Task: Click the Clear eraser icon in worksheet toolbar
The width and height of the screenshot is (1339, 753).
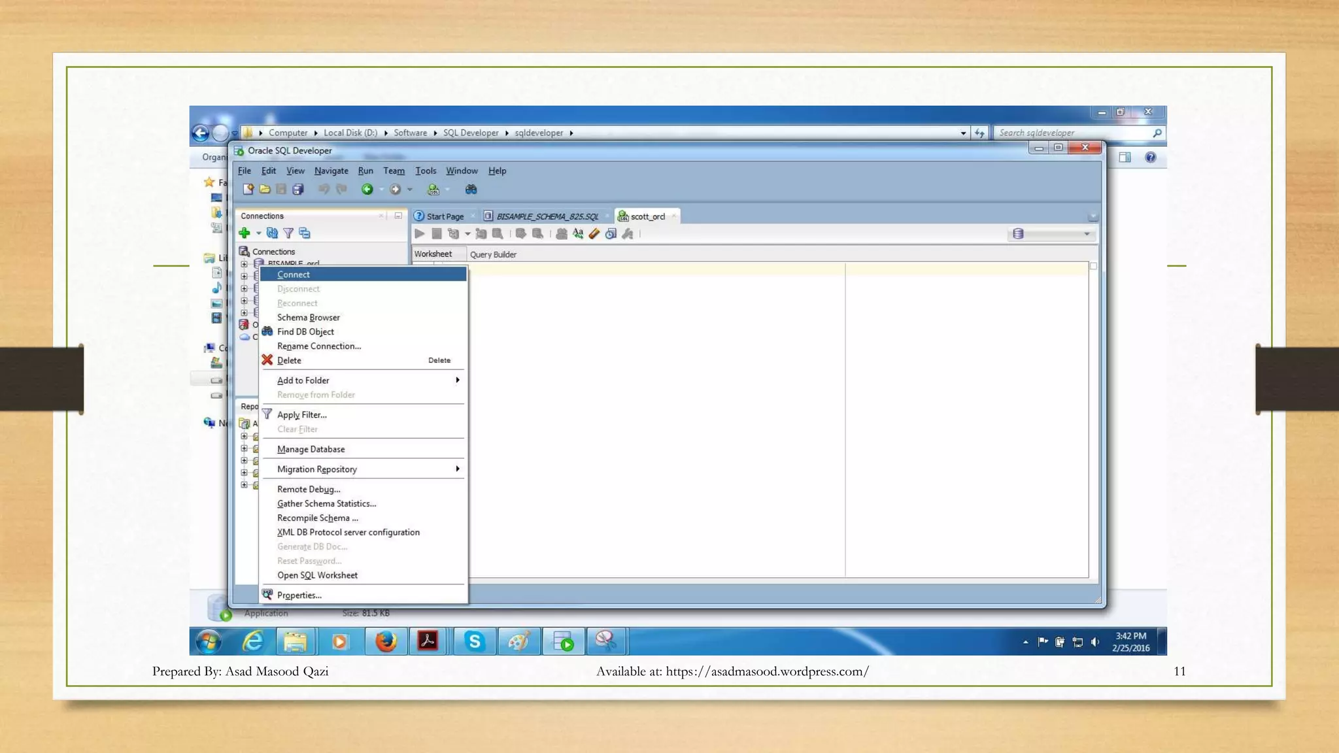Action: coord(594,234)
